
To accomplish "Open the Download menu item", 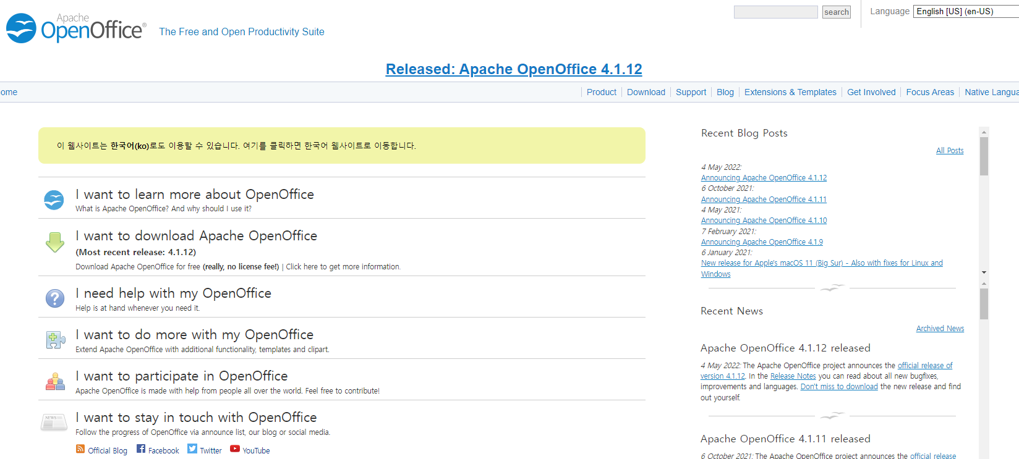I will coord(646,92).
